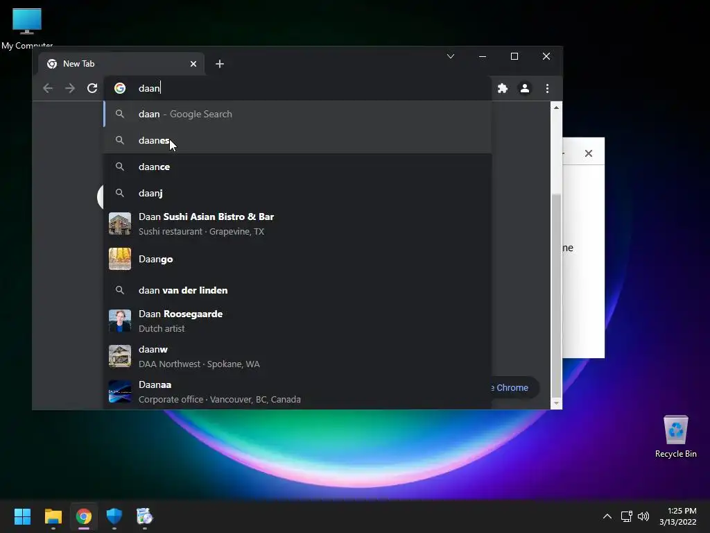Go forward using the forward arrow
710x533 pixels.
tap(70, 88)
